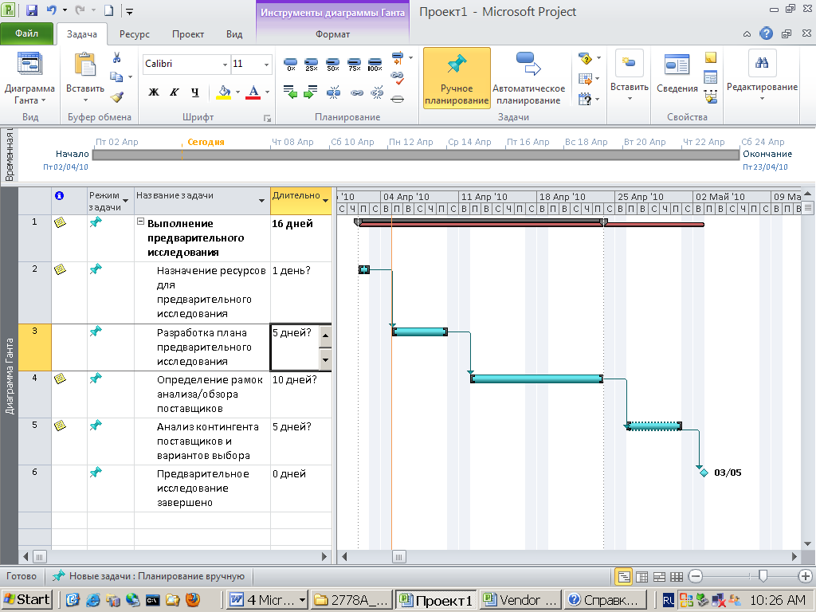The height and width of the screenshot is (612, 816).
Task: Open task notes yellow icon in Свойства
Action: point(710,57)
